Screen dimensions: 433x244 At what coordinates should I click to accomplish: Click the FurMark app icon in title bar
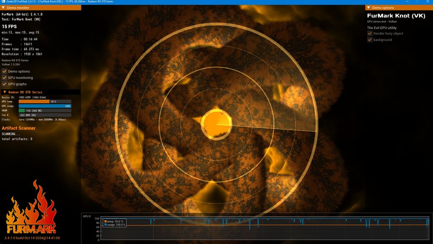coord(3,2)
